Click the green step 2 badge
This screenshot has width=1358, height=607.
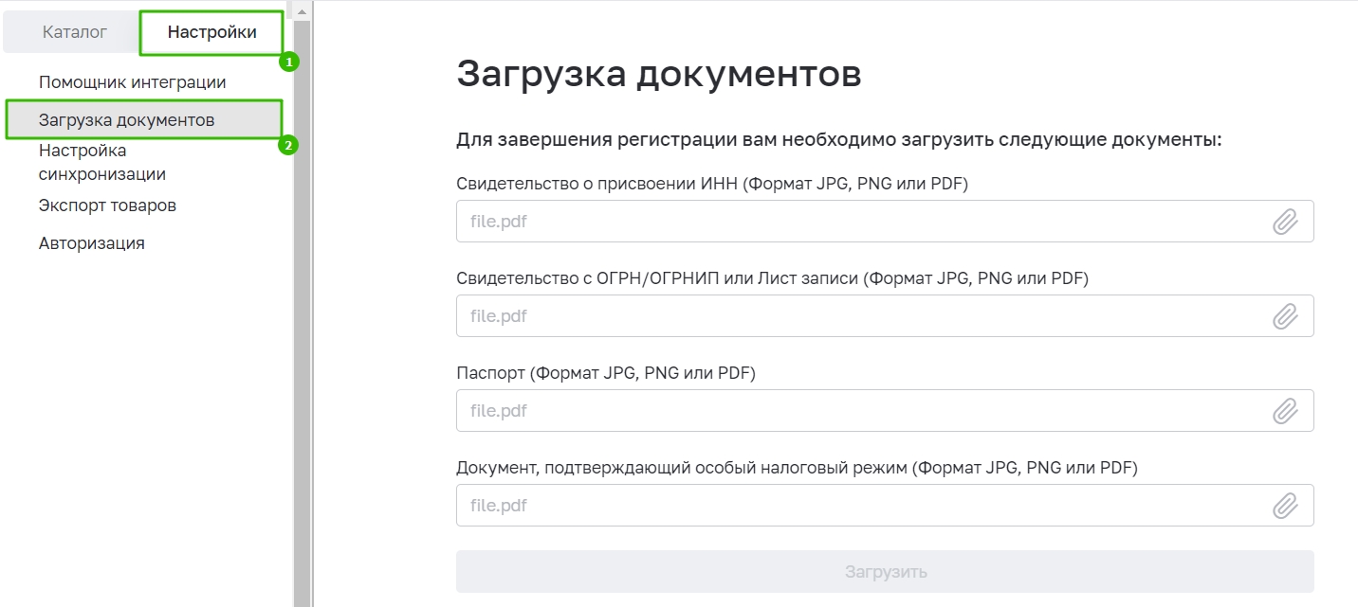click(289, 146)
